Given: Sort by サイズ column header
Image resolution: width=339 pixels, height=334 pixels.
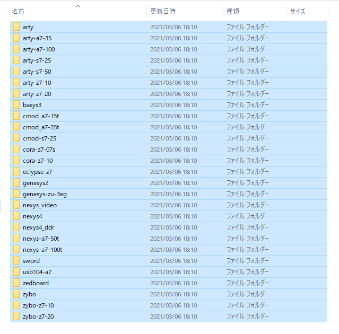Looking at the screenshot, I should 297,11.
